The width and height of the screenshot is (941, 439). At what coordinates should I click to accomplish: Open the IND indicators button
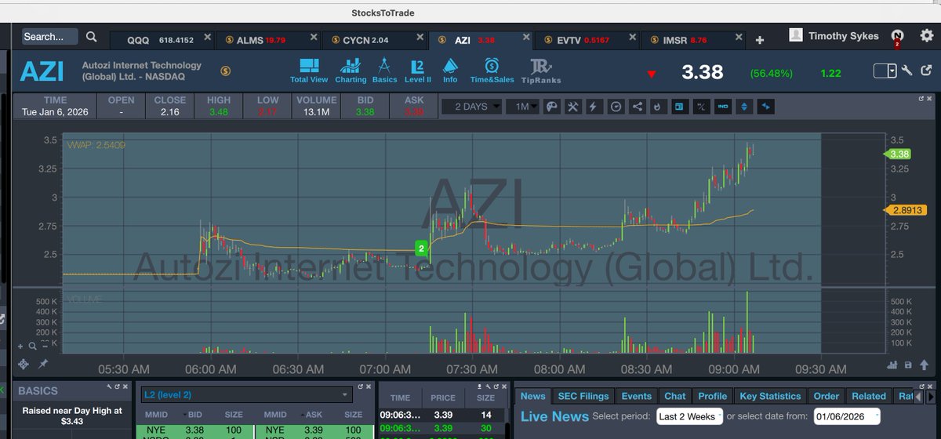(722, 107)
